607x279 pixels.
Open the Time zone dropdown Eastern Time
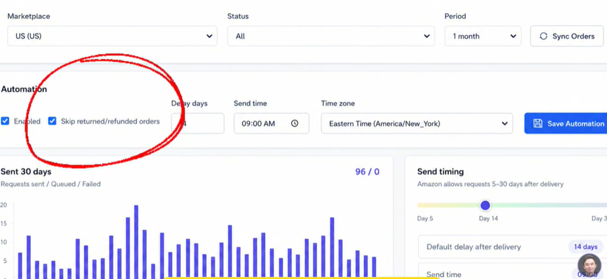[x=417, y=123]
